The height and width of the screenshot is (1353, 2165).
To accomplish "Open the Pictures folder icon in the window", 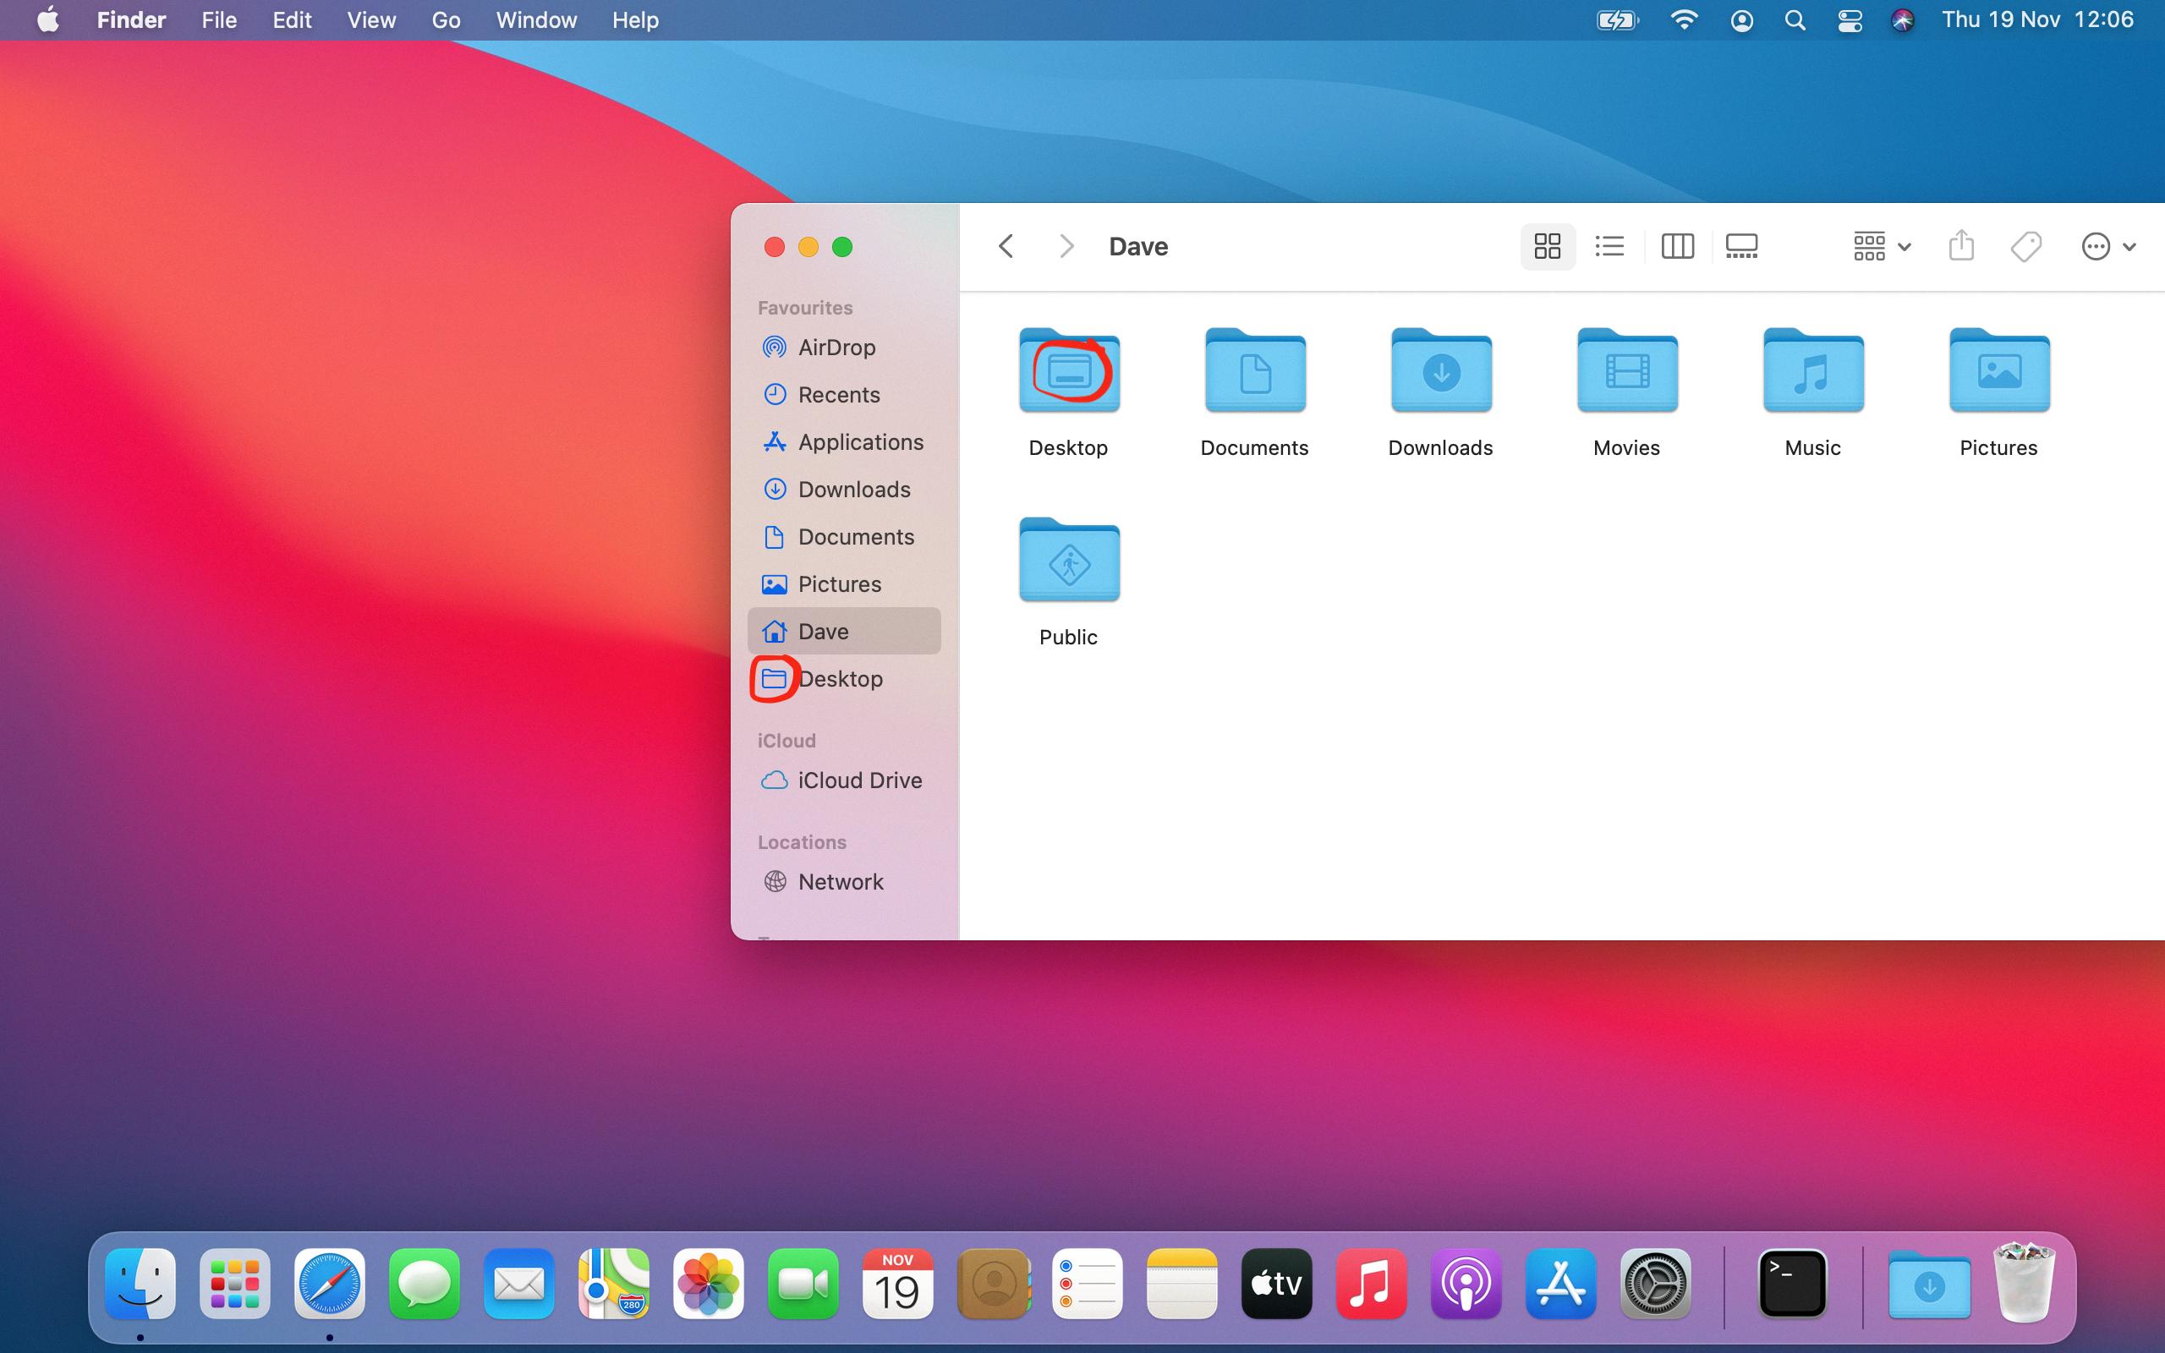I will click(1999, 370).
